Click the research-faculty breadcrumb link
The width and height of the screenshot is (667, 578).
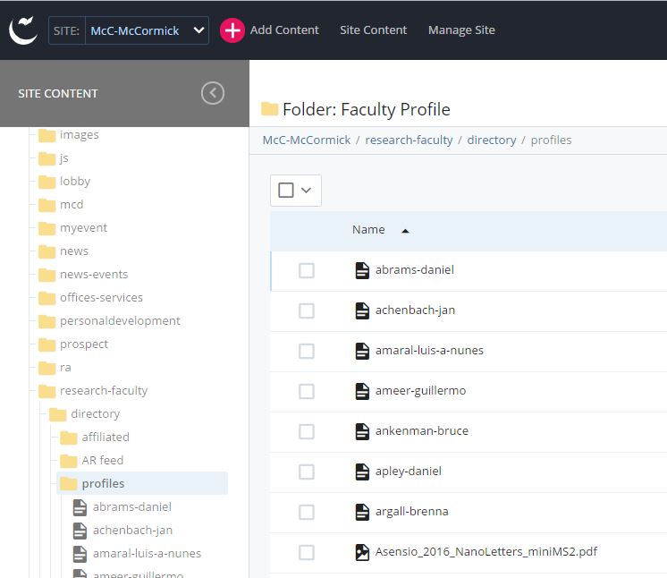(409, 140)
